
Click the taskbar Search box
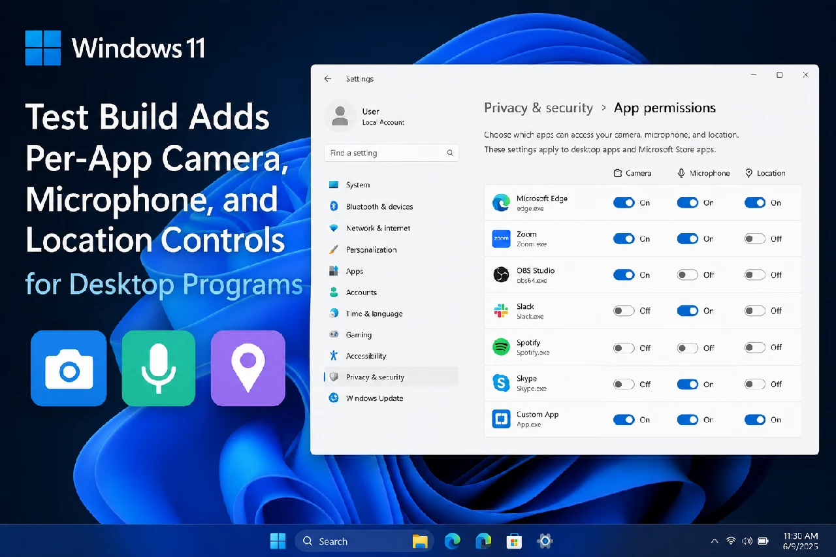(364, 541)
